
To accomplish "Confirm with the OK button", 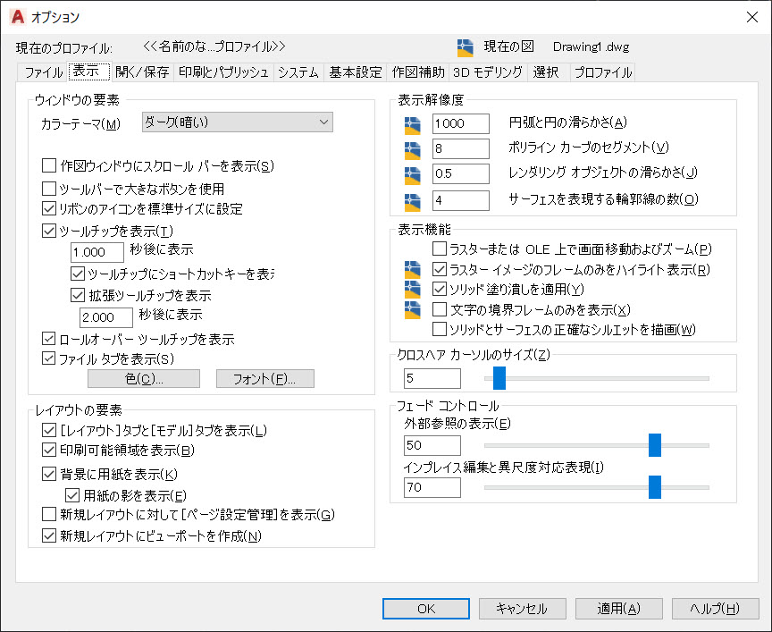I will 426,609.
